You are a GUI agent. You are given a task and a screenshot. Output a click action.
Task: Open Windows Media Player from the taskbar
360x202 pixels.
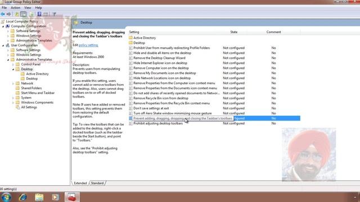click(x=55, y=197)
